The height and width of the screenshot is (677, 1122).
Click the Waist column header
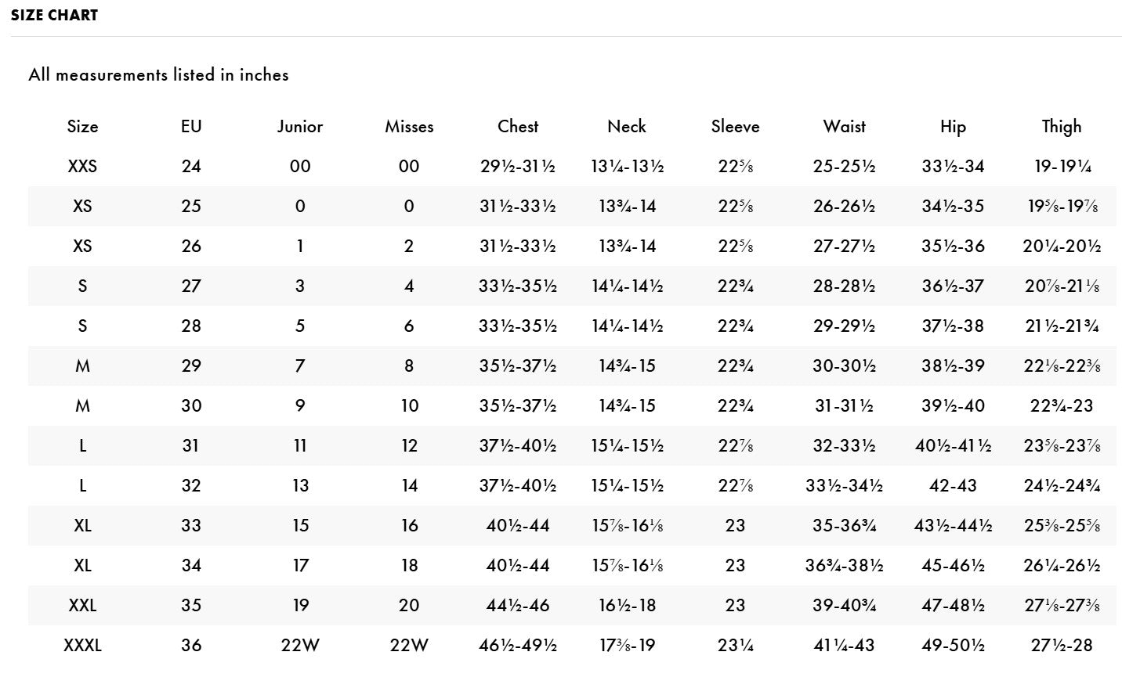pyautogui.click(x=844, y=127)
